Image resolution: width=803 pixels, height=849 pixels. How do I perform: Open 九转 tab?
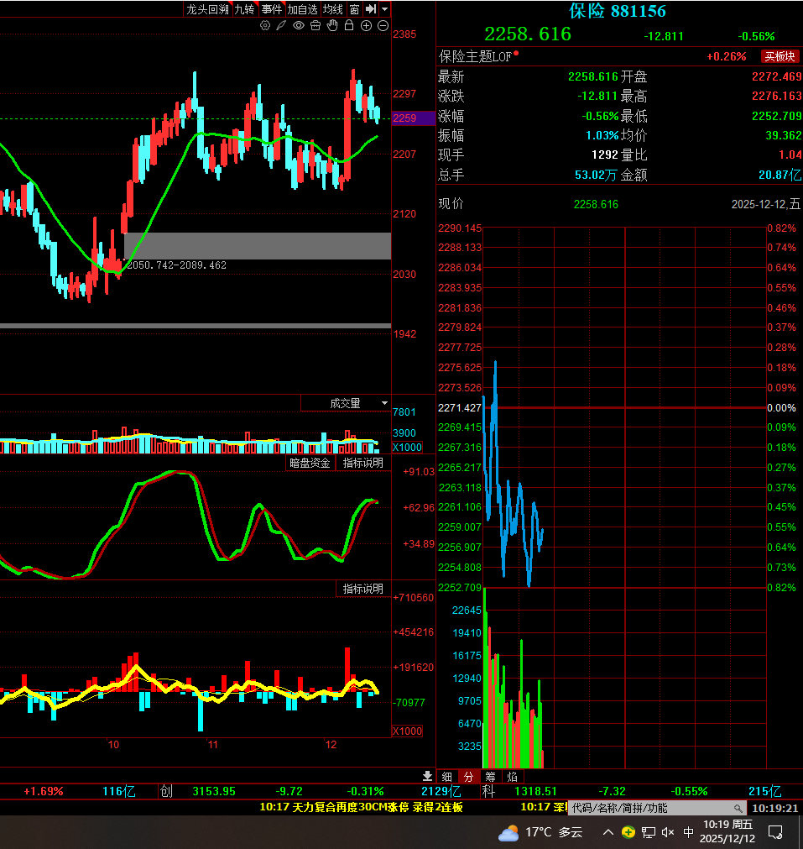tap(244, 9)
